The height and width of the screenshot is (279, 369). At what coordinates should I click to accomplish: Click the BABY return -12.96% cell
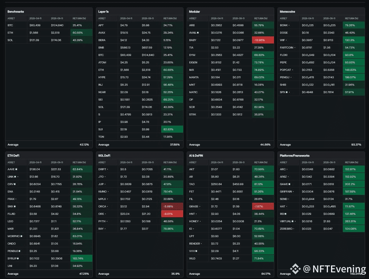pyautogui.click(x=263, y=40)
